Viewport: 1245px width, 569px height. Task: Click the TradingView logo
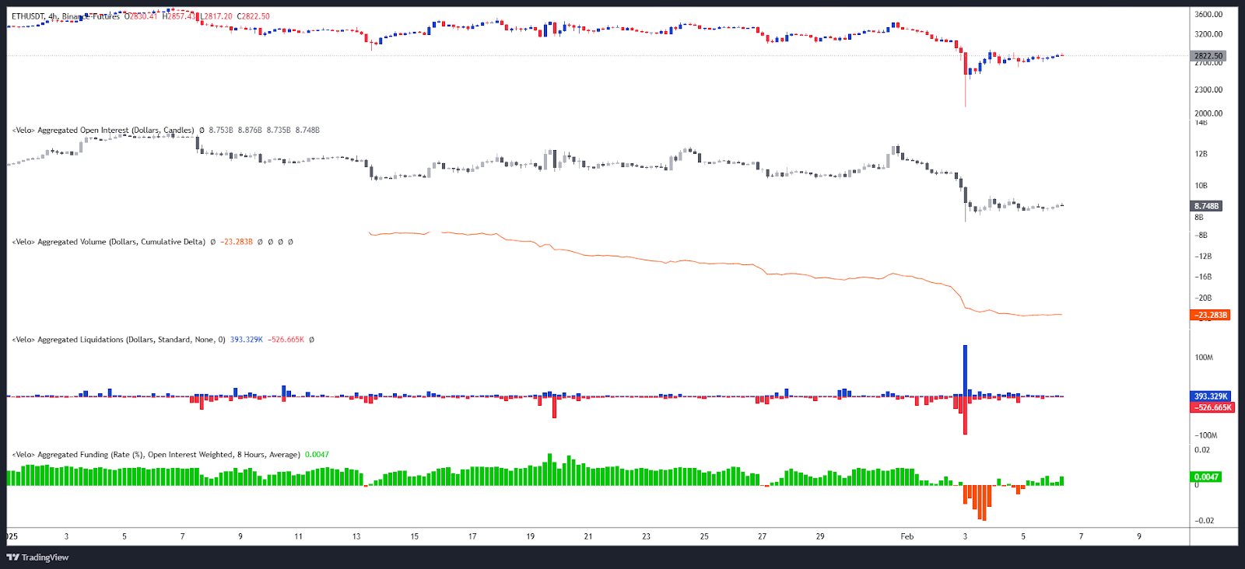click(37, 557)
